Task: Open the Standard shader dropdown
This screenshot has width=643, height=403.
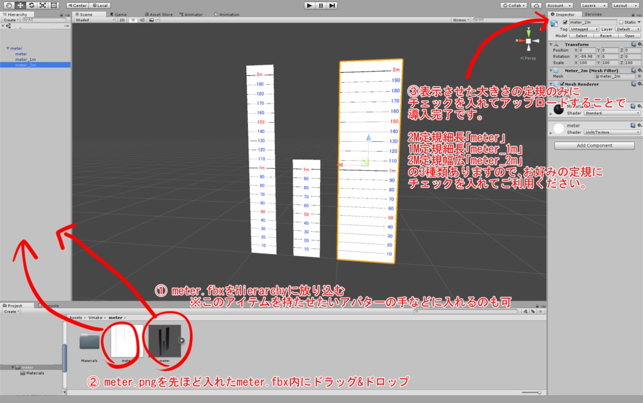Action: click(x=612, y=113)
